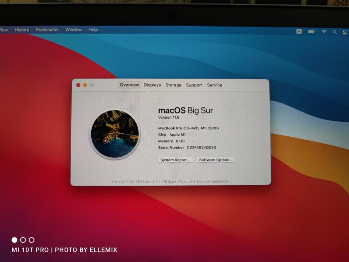
Task: Switch to the Displays tab
Action: [152, 85]
